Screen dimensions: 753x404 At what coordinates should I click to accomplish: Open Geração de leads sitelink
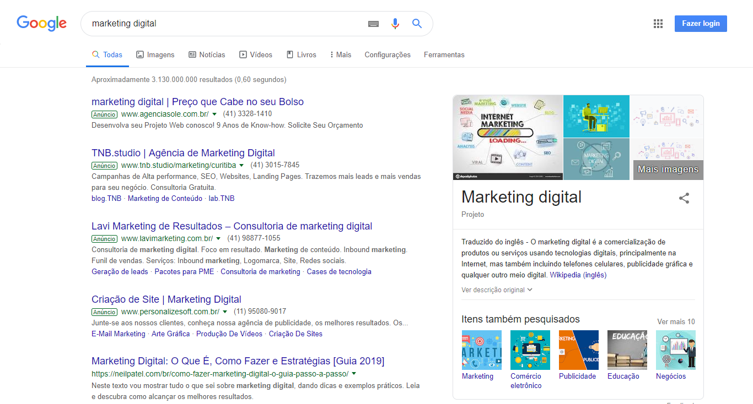120,272
